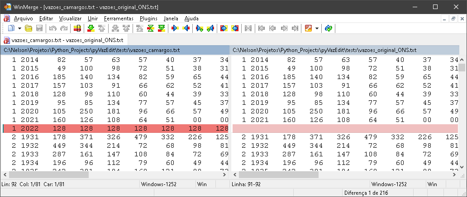This screenshot has width=467, height=197.
Task: Go to previous conflict toolbar icon
Action: coord(126,28)
